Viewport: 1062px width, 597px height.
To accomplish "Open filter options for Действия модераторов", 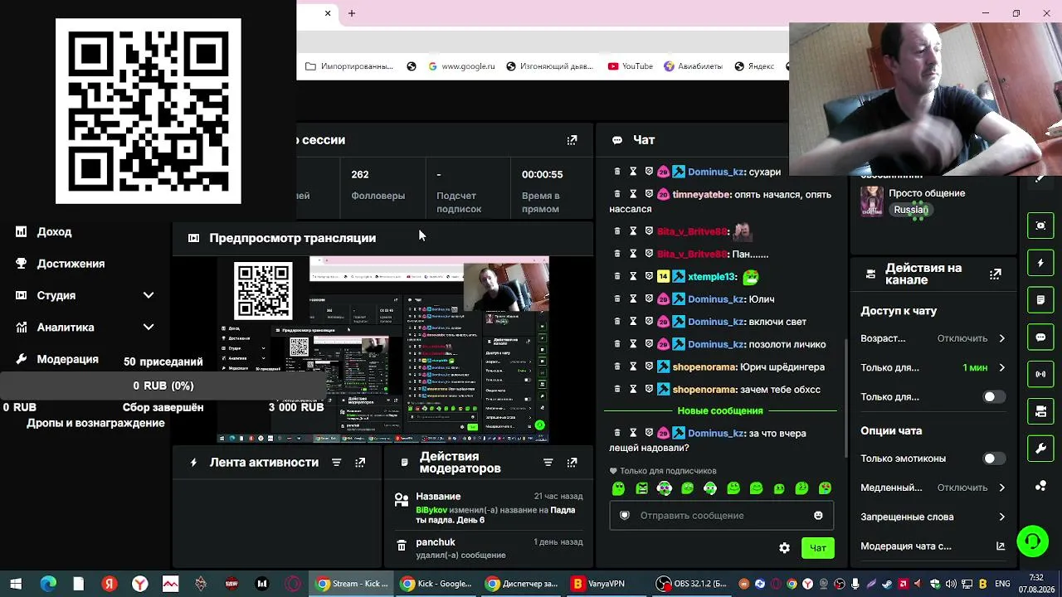I will pyautogui.click(x=548, y=463).
